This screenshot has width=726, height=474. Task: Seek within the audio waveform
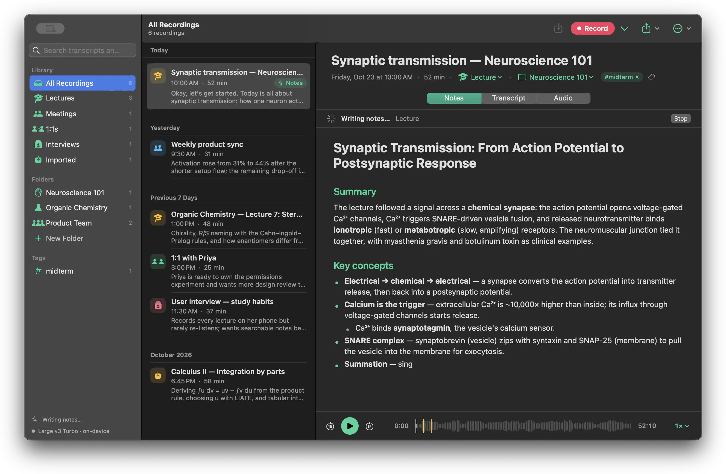click(x=523, y=426)
